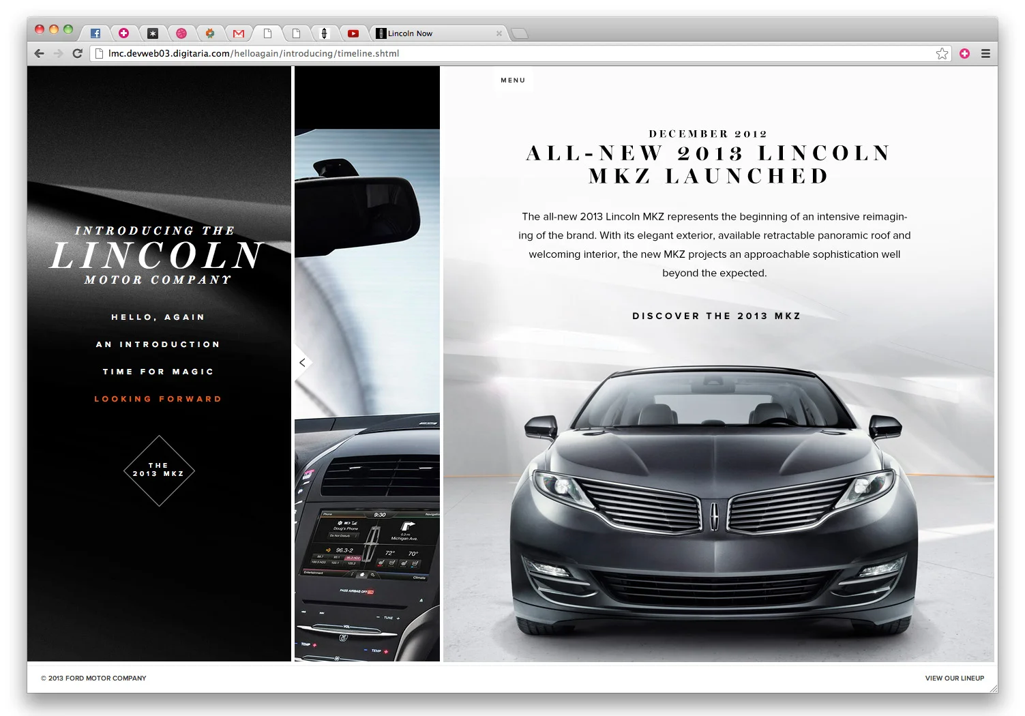Go forward in browser history
This screenshot has width=1025, height=716.
(59, 53)
